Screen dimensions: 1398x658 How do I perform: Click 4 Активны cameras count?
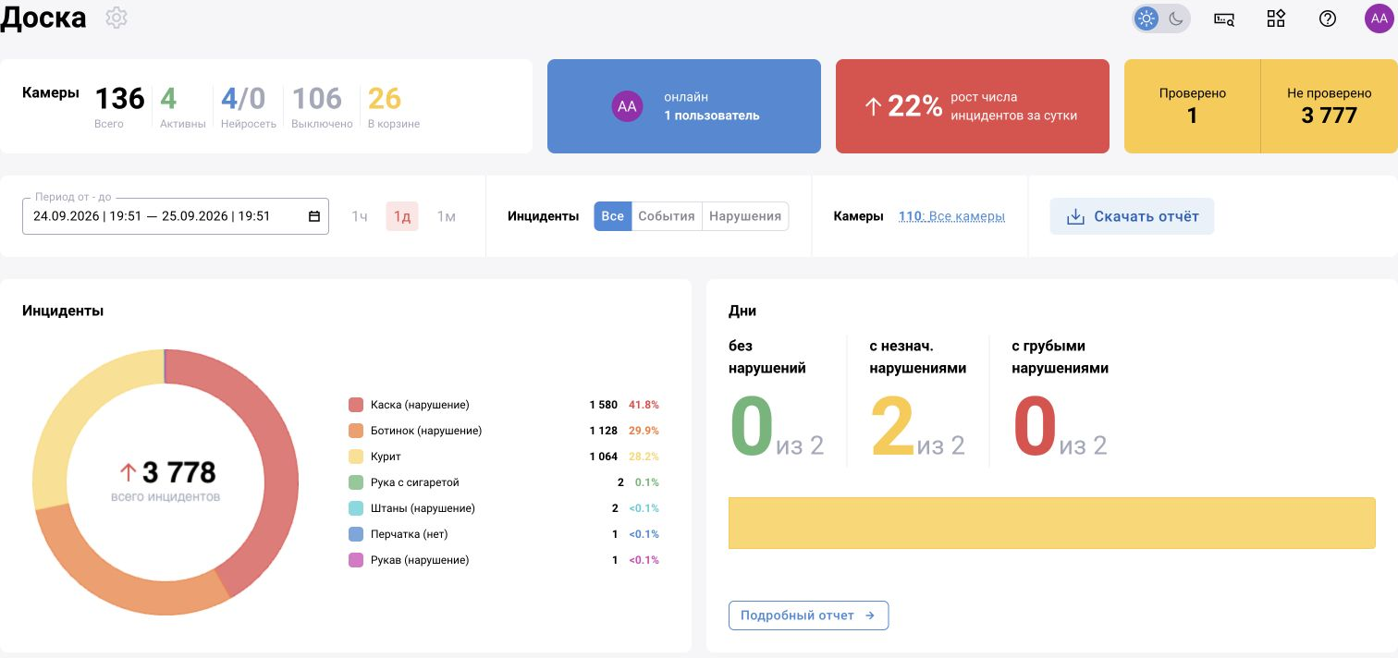coord(182,105)
